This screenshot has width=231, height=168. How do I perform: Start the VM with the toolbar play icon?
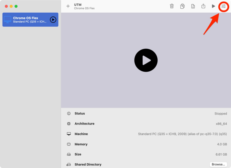[213, 6]
